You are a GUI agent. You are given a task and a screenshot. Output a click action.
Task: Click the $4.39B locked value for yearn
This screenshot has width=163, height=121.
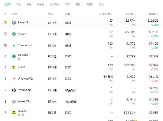click(154, 100)
